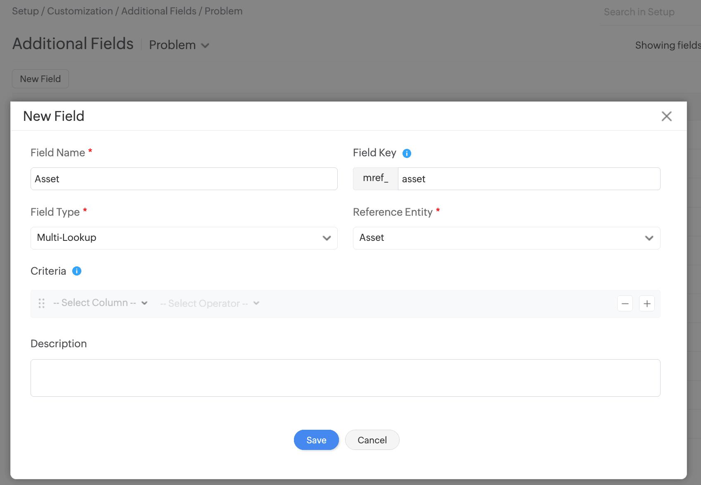Click the New Field button
This screenshot has width=701, height=485.
coord(40,79)
